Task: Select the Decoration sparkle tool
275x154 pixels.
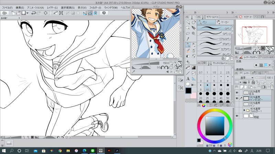Action: pyautogui.click(x=188, y=62)
